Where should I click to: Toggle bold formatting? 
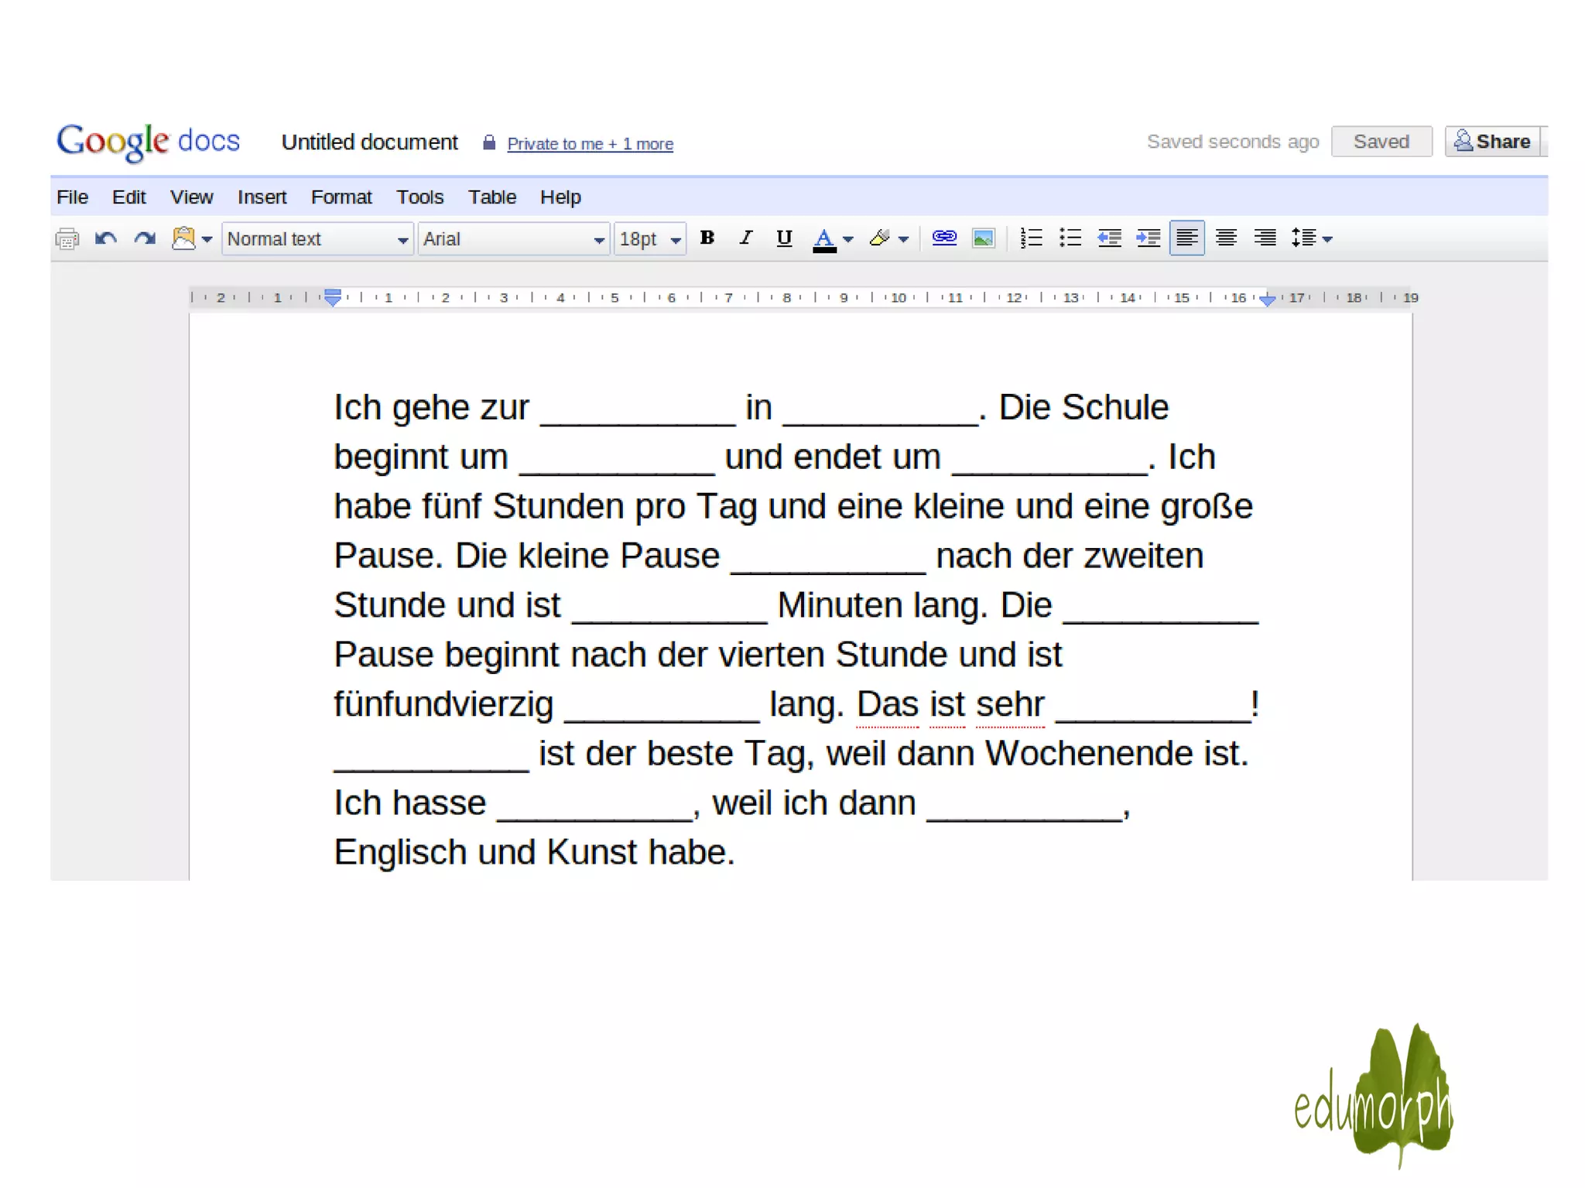707,238
